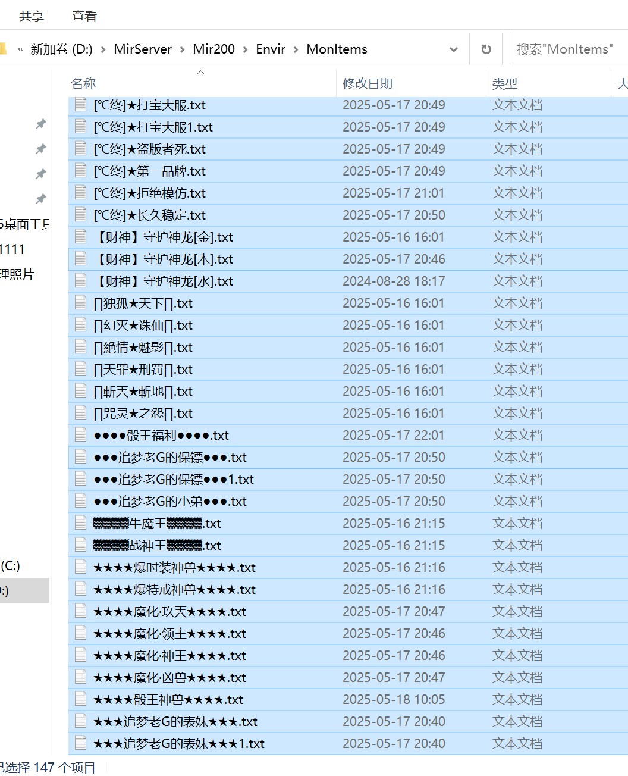Open the 查看 ribbon tab
Image resolution: width=628 pixels, height=776 pixels.
[84, 16]
